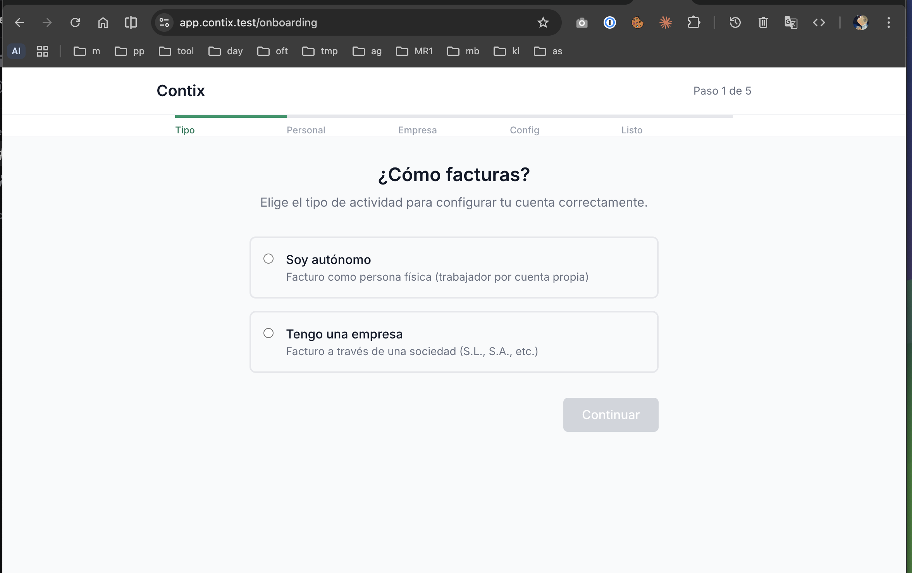Image resolution: width=912 pixels, height=573 pixels.
Task: Open browsing history icon
Action: [735, 22]
